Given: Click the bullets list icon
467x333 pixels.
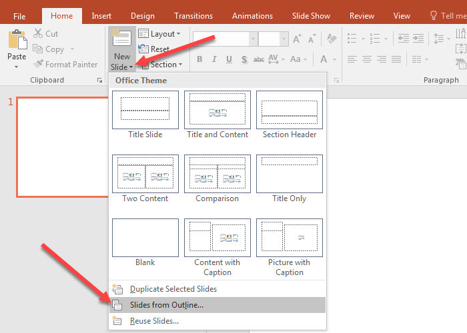Looking at the screenshot, I should pos(352,39).
